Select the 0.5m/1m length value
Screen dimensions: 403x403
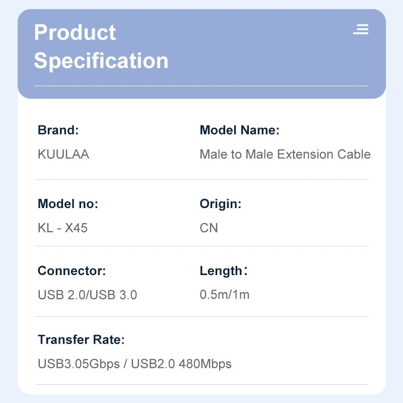coord(225,294)
